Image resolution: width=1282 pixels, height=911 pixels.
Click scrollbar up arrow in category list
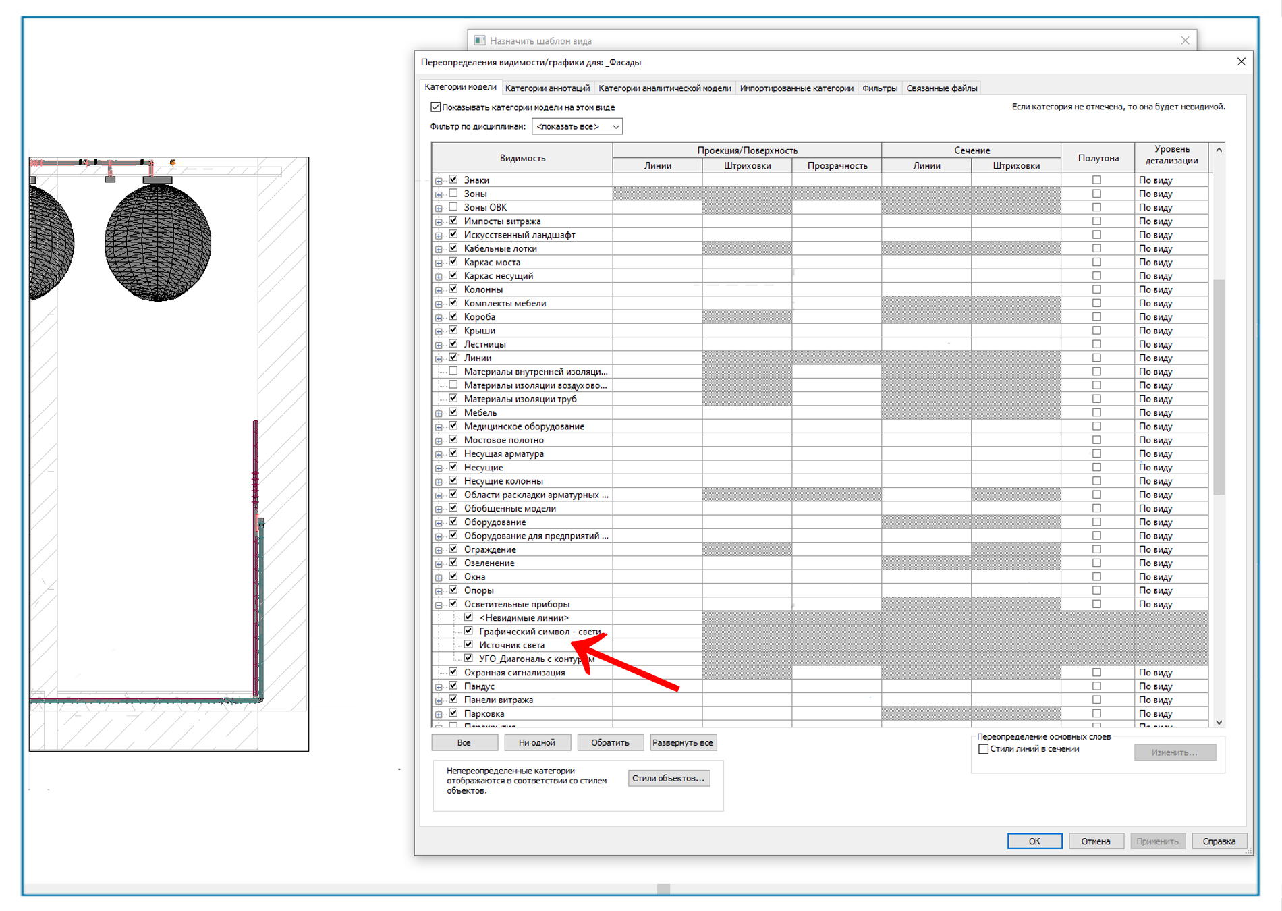[1219, 150]
